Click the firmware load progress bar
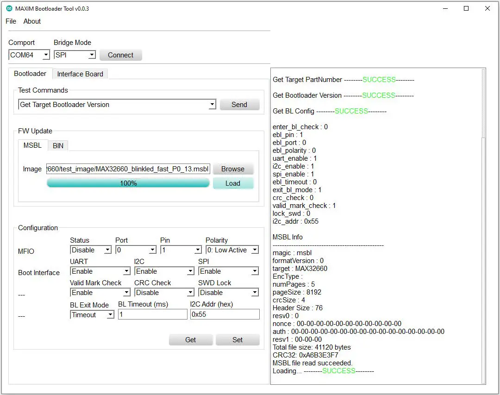The height and width of the screenshot is (395, 500). [x=128, y=183]
